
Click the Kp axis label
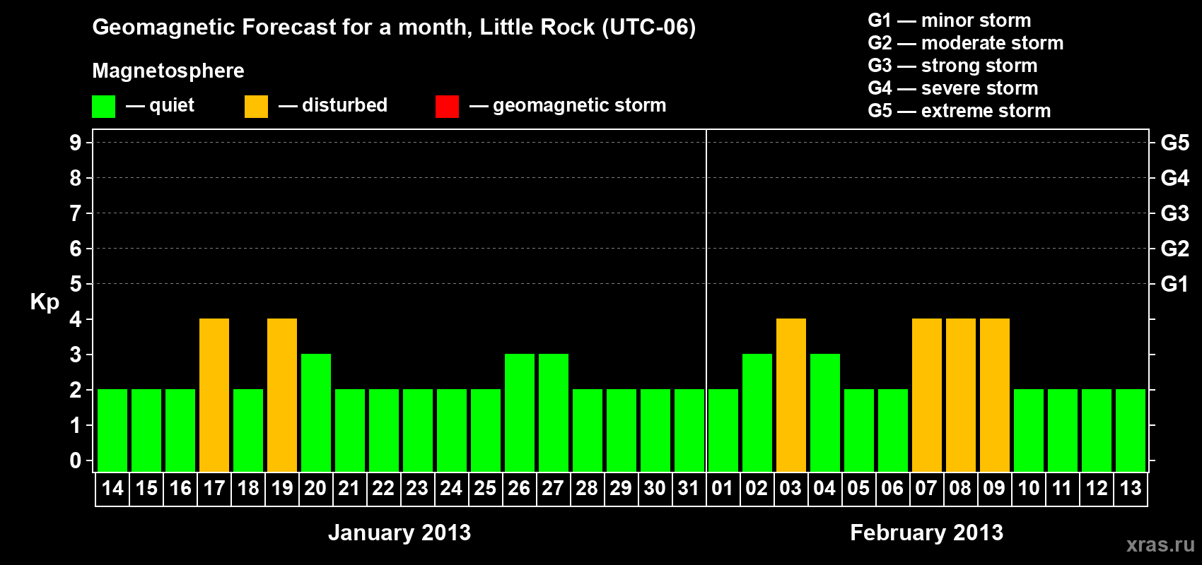point(45,302)
